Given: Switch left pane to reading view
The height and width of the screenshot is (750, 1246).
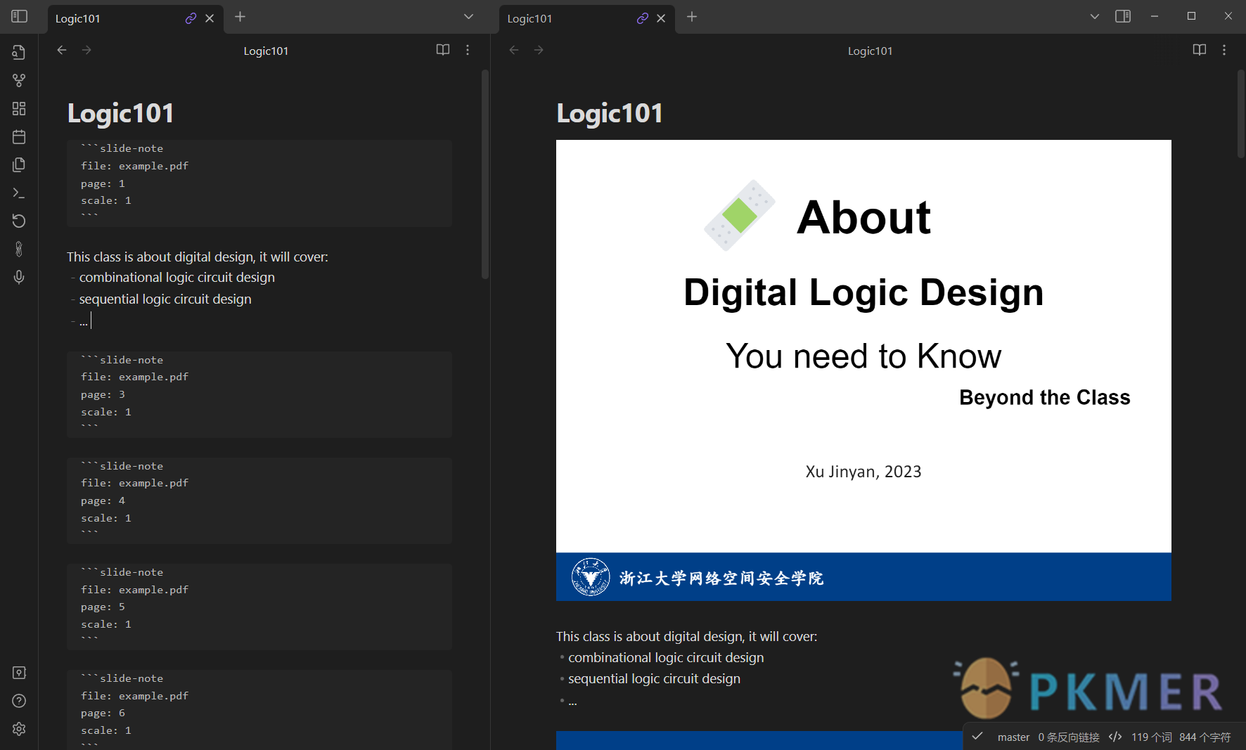Looking at the screenshot, I should click(x=443, y=50).
